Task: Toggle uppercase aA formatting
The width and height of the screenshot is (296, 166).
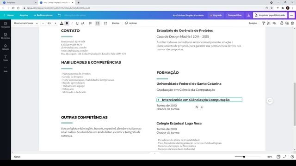Action: 82,23
